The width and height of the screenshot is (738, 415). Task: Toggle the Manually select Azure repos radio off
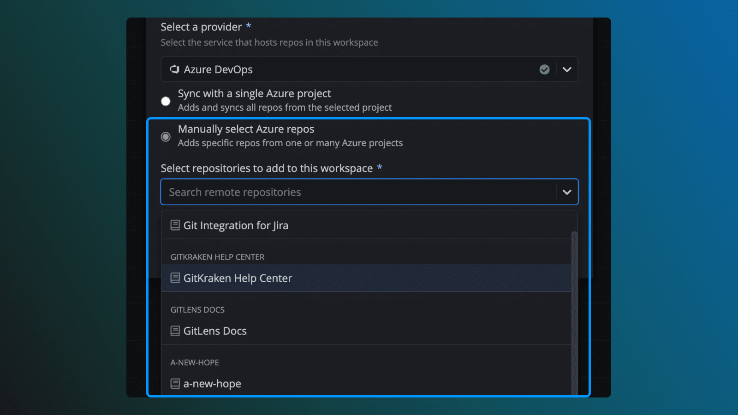click(x=166, y=136)
